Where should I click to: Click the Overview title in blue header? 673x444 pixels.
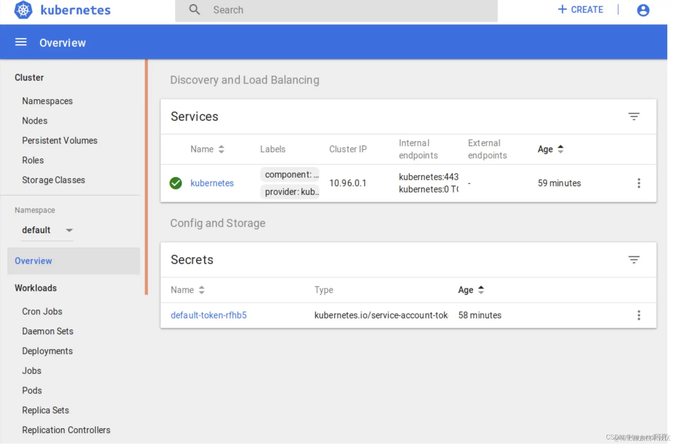coord(62,43)
